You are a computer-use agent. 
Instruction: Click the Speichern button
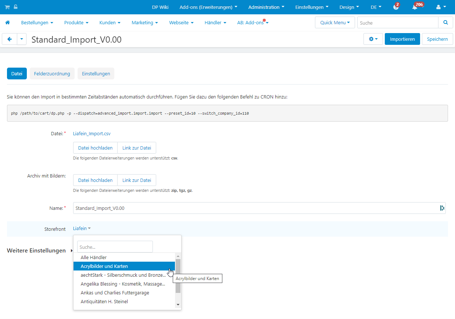coord(437,39)
